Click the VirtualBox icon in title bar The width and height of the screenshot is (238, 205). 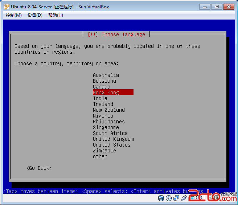(x=7, y=7)
